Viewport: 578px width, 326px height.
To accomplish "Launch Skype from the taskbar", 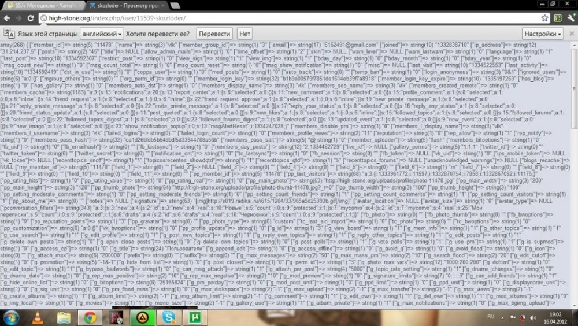I will pos(169,317).
